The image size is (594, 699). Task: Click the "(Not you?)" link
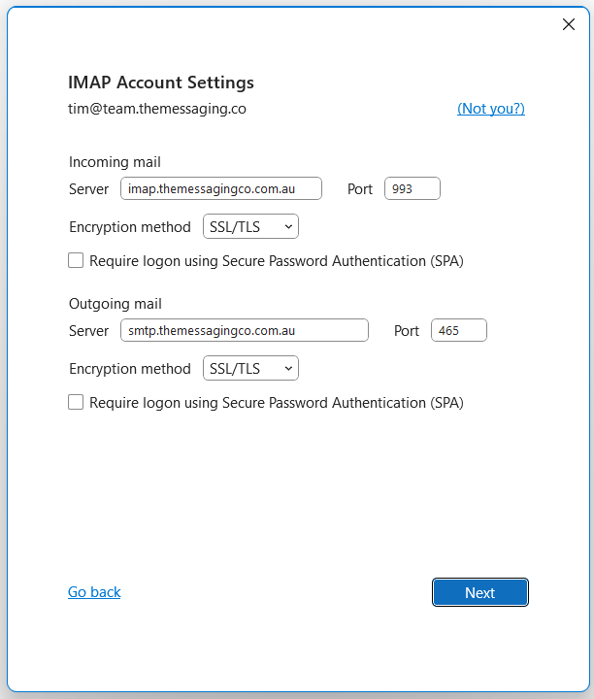tap(490, 109)
